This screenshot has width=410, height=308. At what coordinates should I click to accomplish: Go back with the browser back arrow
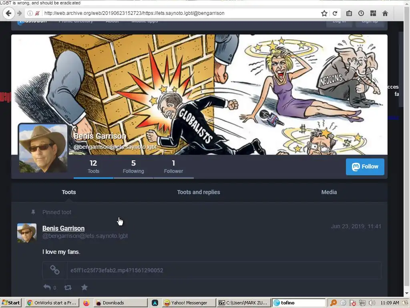[8, 13]
